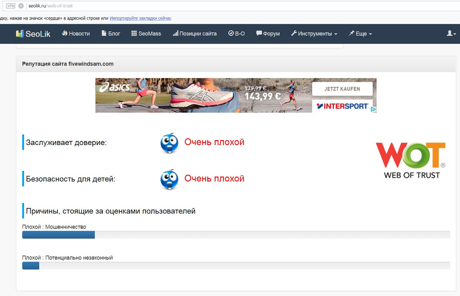Click the Мошенничество progress bar

coord(236,235)
